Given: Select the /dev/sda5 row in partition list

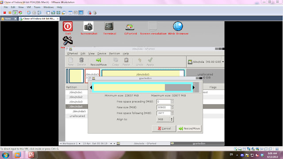Looking at the screenshot, I should pyautogui.click(x=76, y=111).
